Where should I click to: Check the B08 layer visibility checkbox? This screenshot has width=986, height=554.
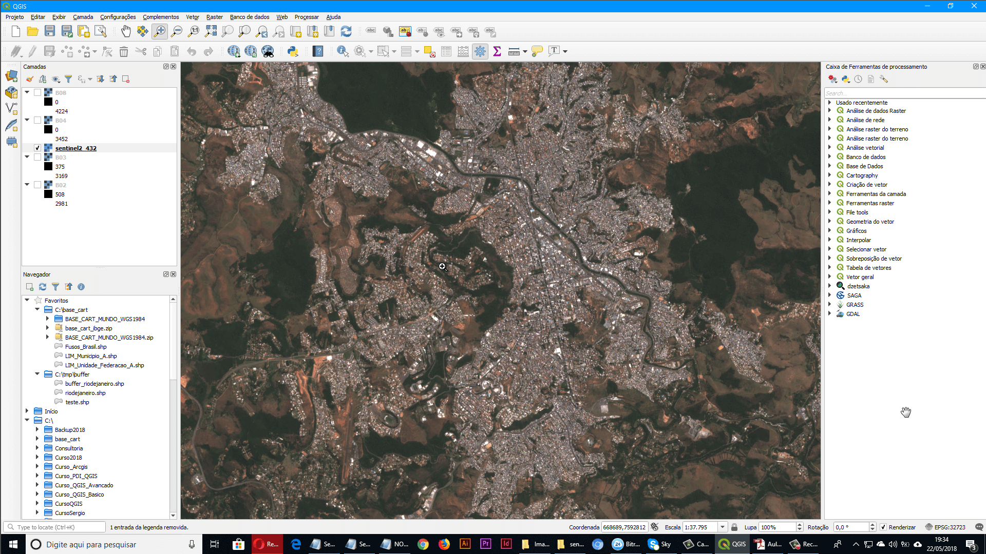pyautogui.click(x=37, y=92)
